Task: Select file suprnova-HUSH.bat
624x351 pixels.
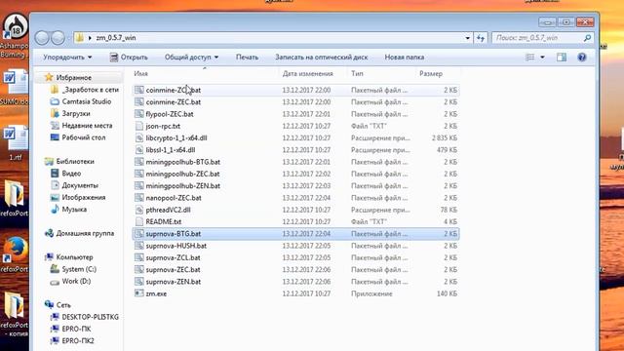Action: tap(175, 246)
